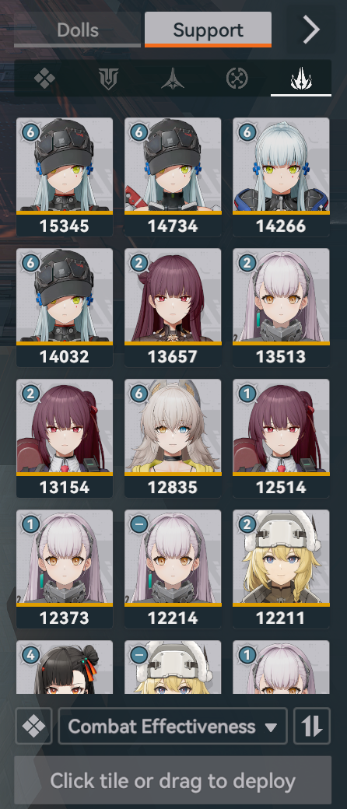Screen dimensions: 347x809
Task: Select the black-haired doll with level 4 badge
Action: (65, 667)
